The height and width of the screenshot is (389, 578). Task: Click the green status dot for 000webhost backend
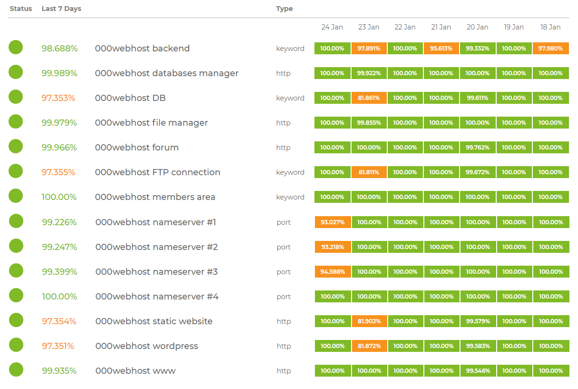pos(16,48)
